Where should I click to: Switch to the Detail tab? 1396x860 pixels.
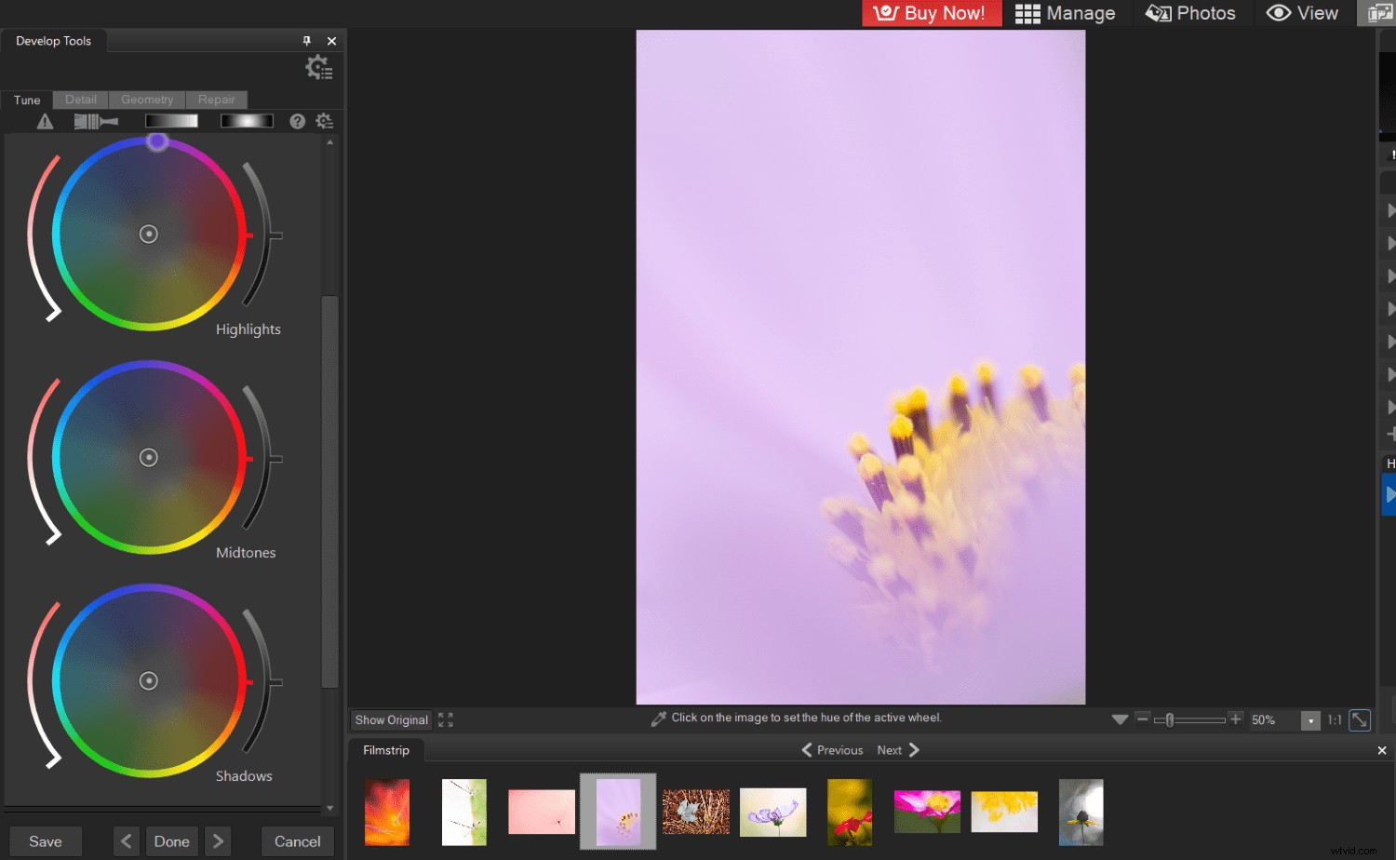point(80,100)
